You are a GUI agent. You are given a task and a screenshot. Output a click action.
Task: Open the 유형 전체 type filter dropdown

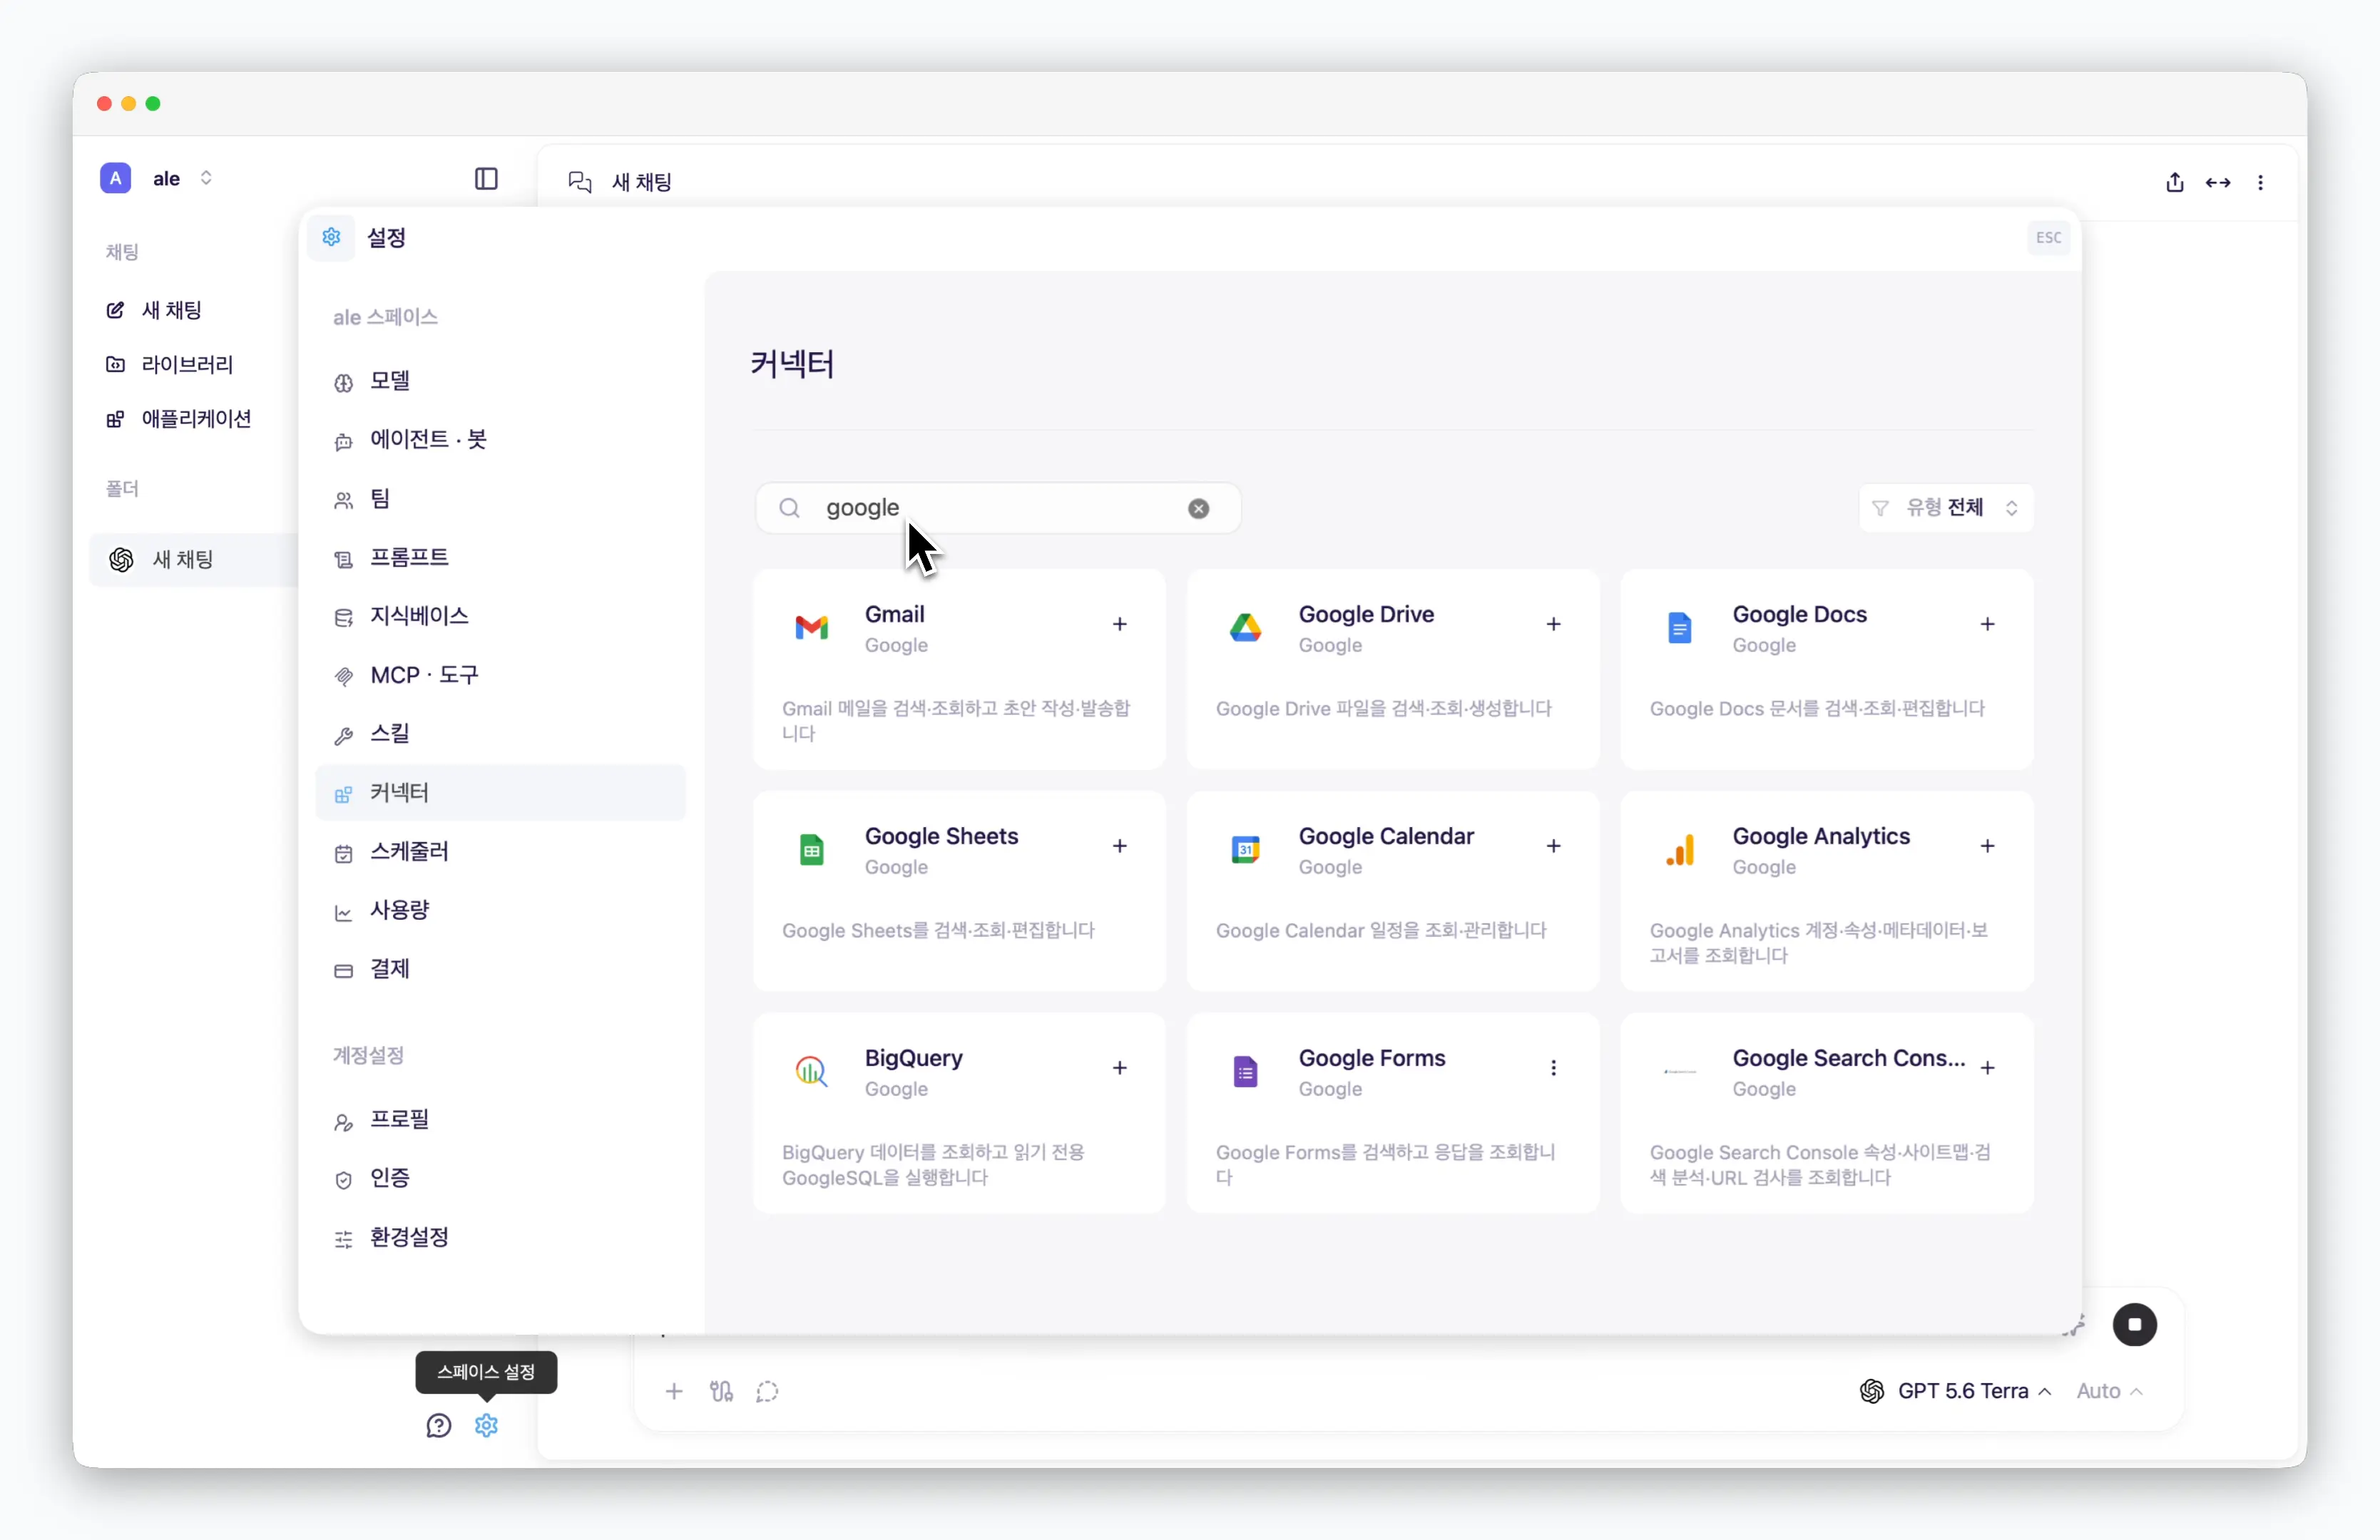1945,508
